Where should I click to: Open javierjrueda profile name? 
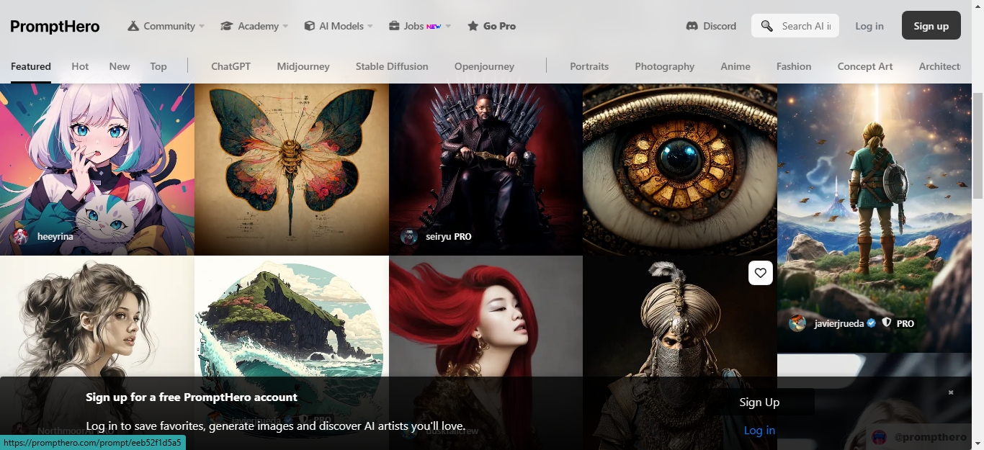tap(839, 323)
